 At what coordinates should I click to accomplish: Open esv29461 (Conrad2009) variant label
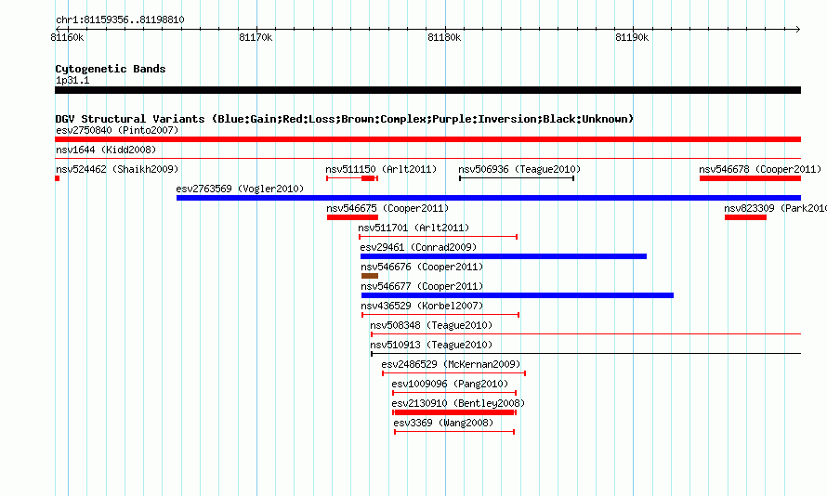pyautogui.click(x=418, y=247)
